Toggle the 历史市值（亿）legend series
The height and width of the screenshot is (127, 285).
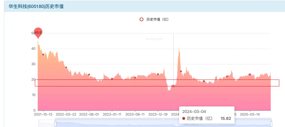(154, 20)
